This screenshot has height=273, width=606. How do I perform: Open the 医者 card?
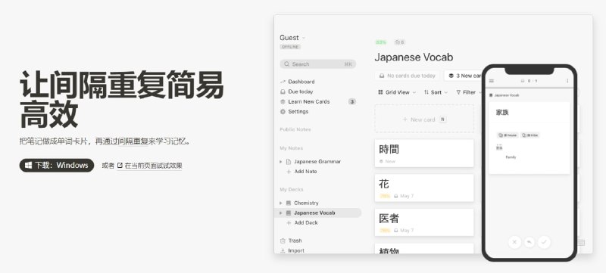(424, 222)
